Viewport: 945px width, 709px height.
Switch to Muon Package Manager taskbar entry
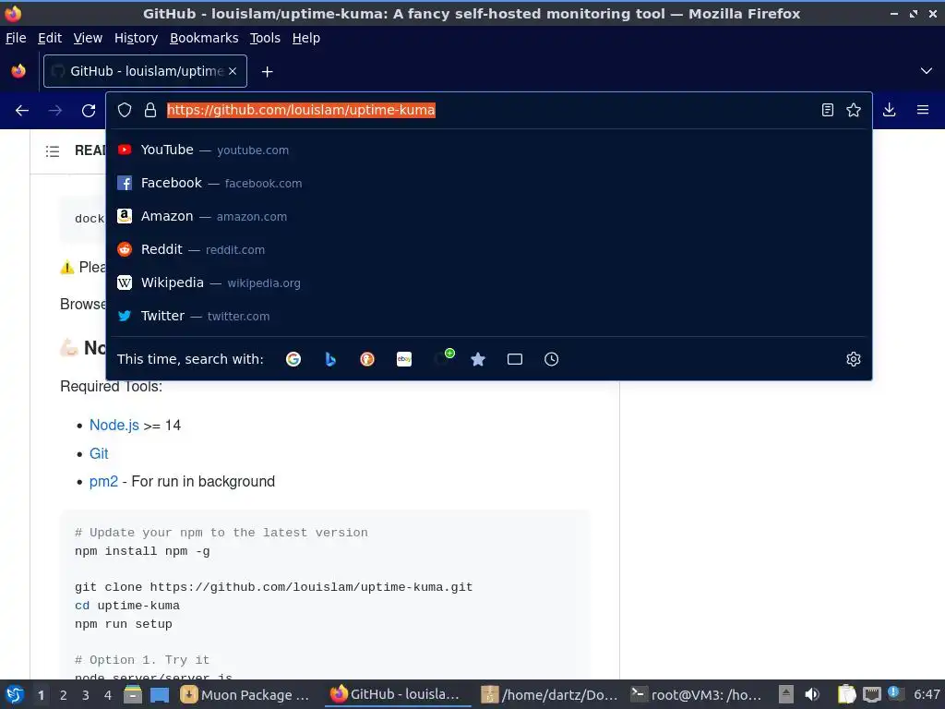tap(245, 694)
